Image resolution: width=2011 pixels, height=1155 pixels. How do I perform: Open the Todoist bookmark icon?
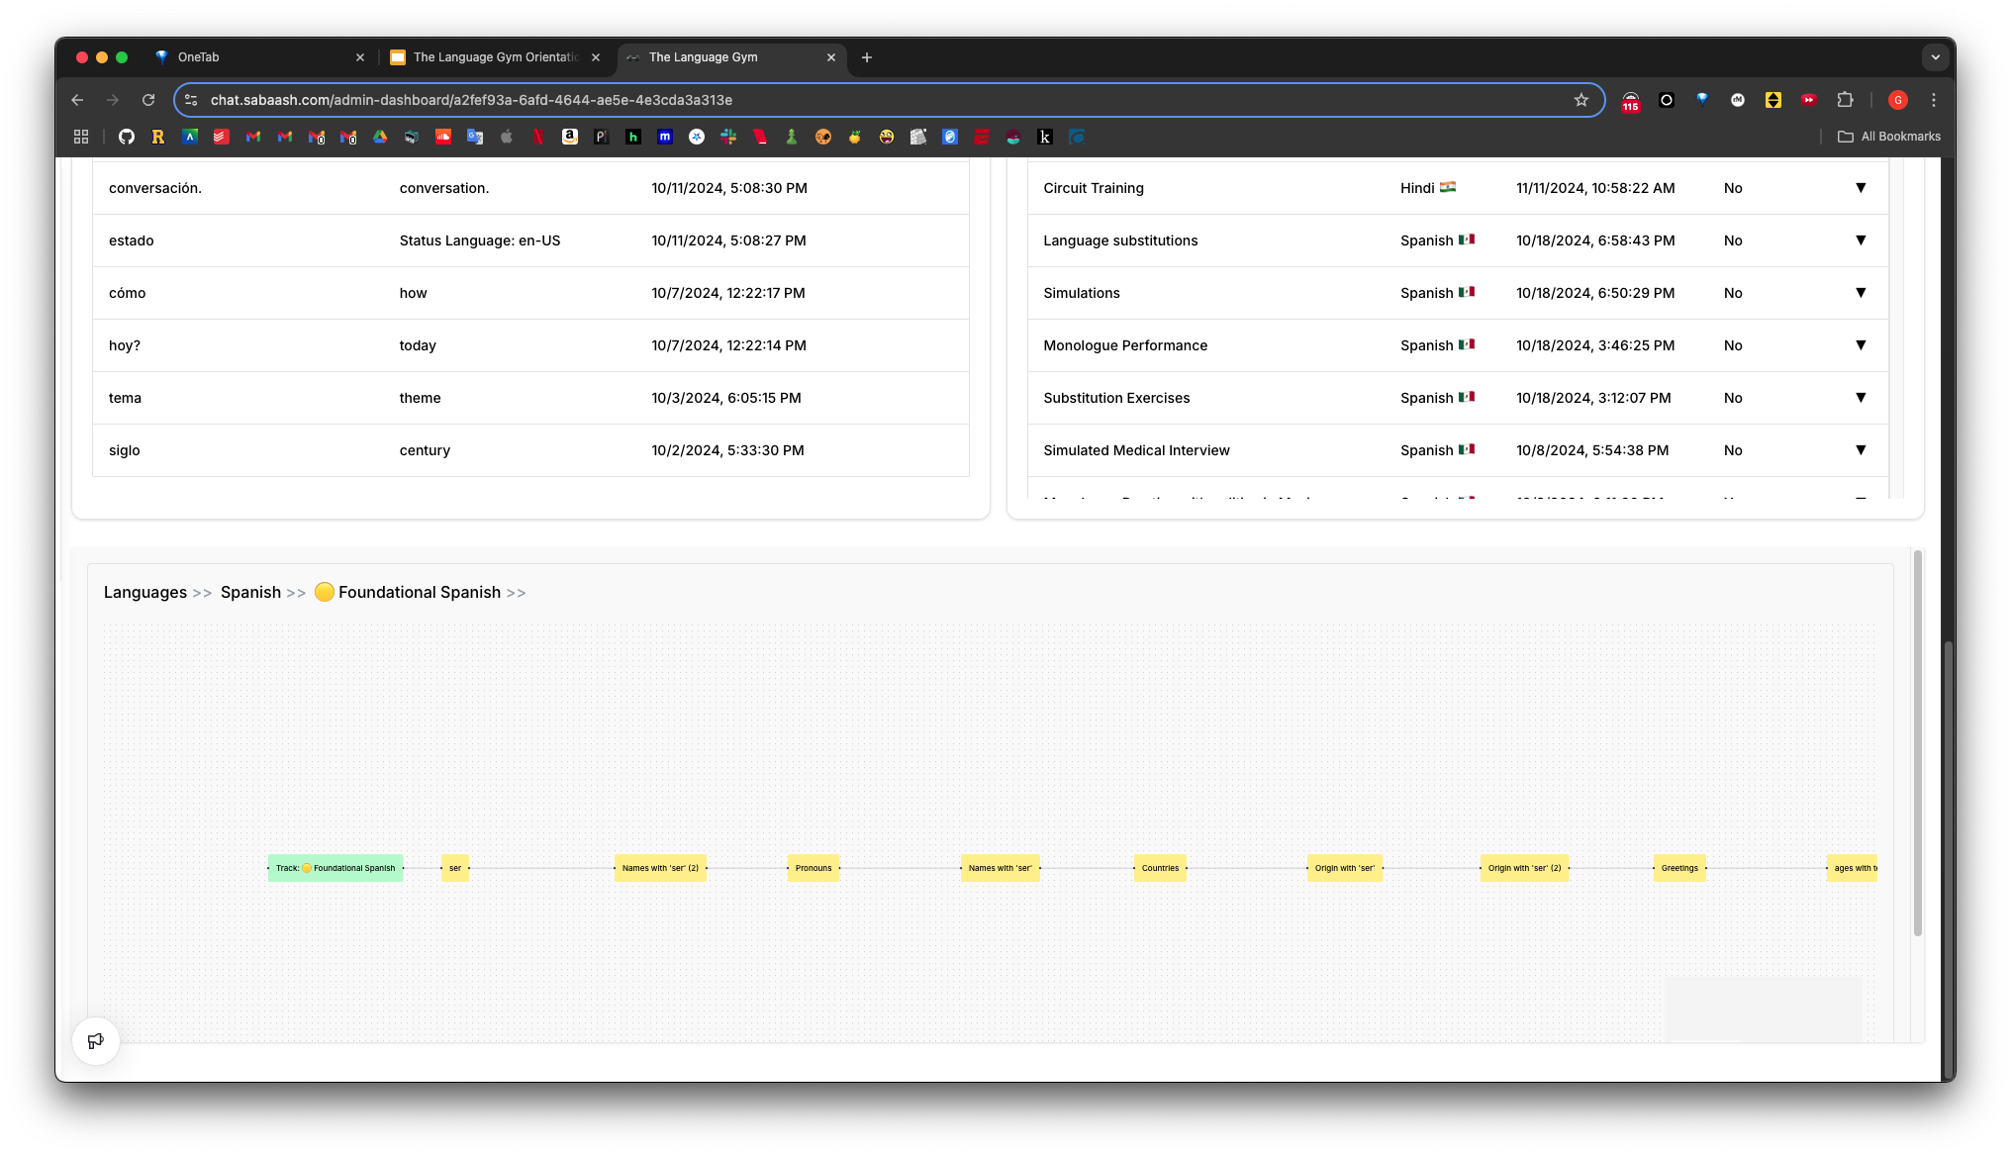coord(222,137)
